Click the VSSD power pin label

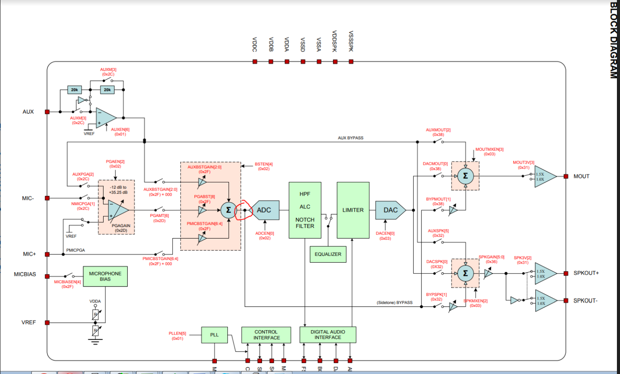coord(303,44)
